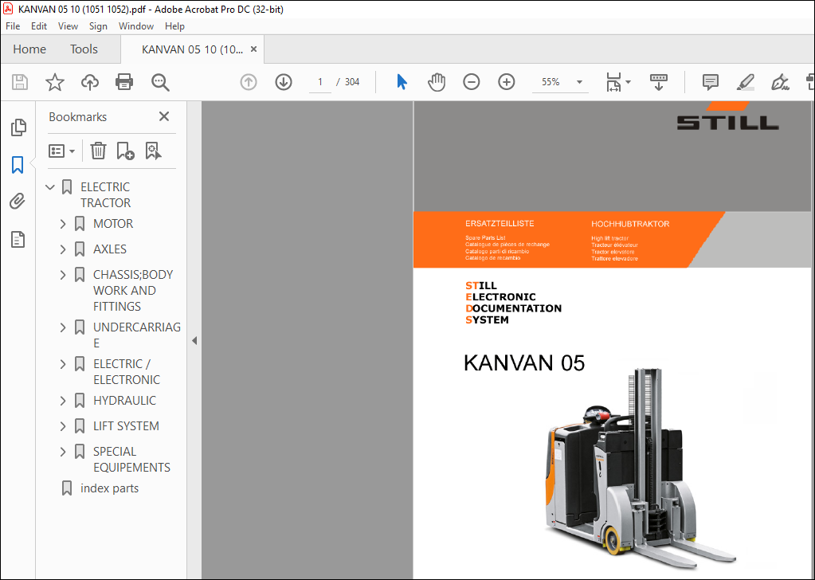Add a new bookmark
Viewport: 815px width, 580px height.
click(125, 151)
